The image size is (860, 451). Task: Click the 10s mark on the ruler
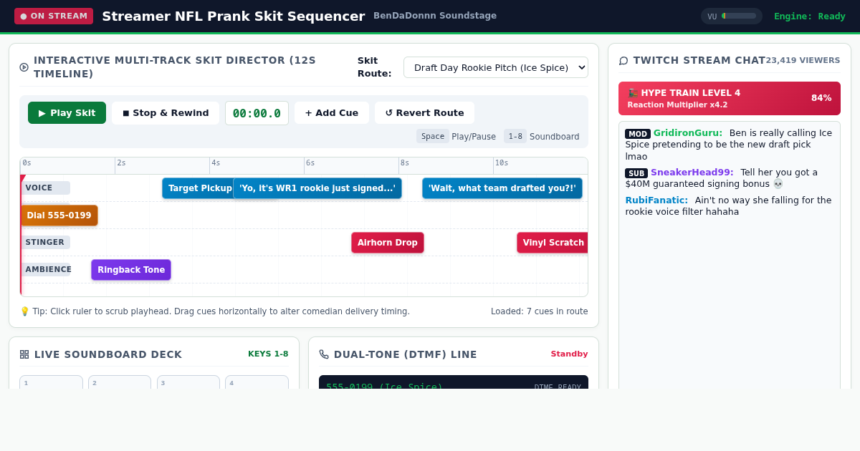(502, 163)
